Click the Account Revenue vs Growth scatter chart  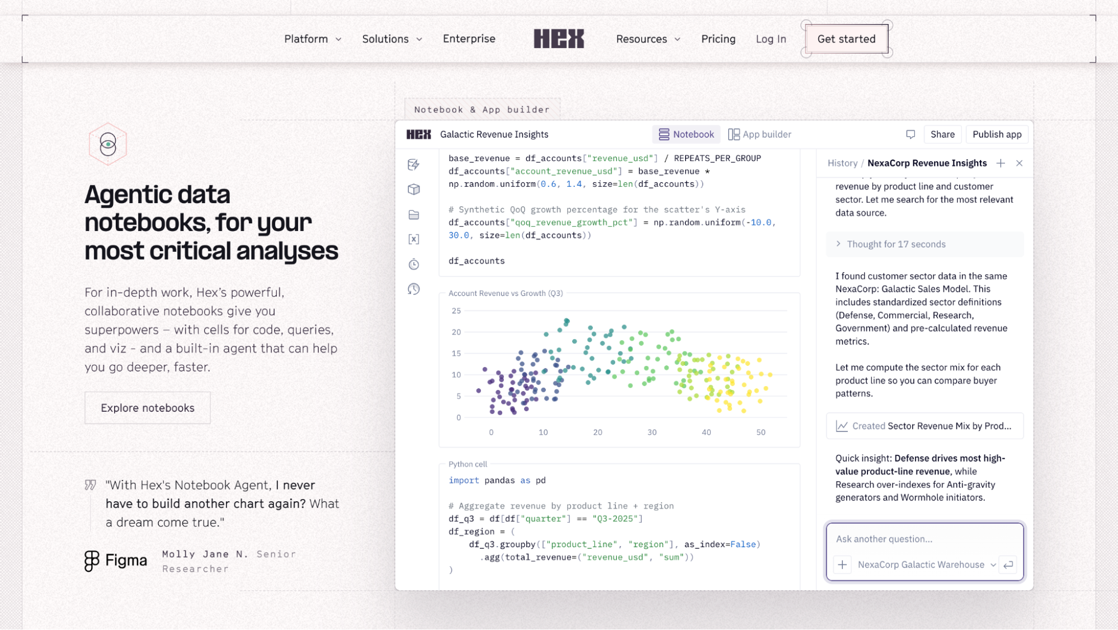tap(619, 371)
